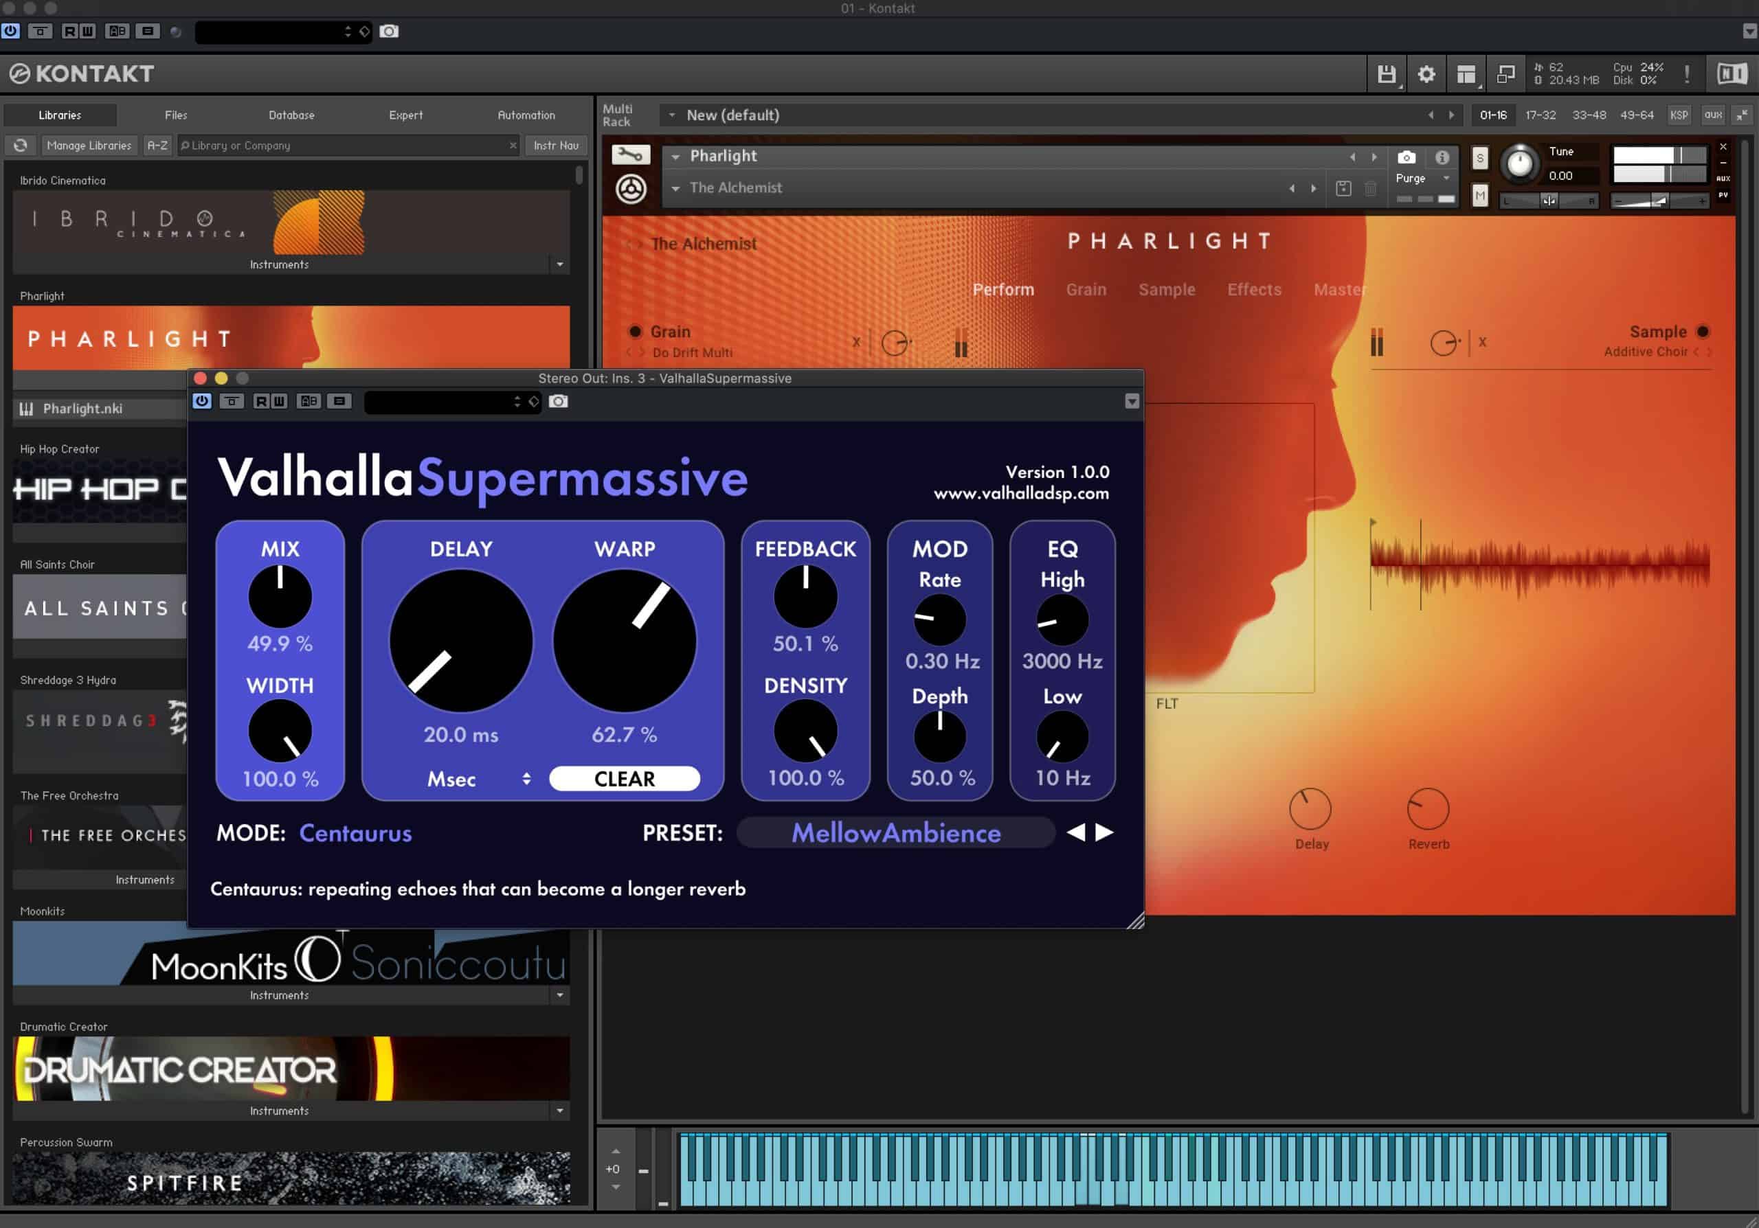Click the A/B compare button in Kontakt toolbar
Image resolution: width=1759 pixels, height=1228 pixels.
[117, 32]
